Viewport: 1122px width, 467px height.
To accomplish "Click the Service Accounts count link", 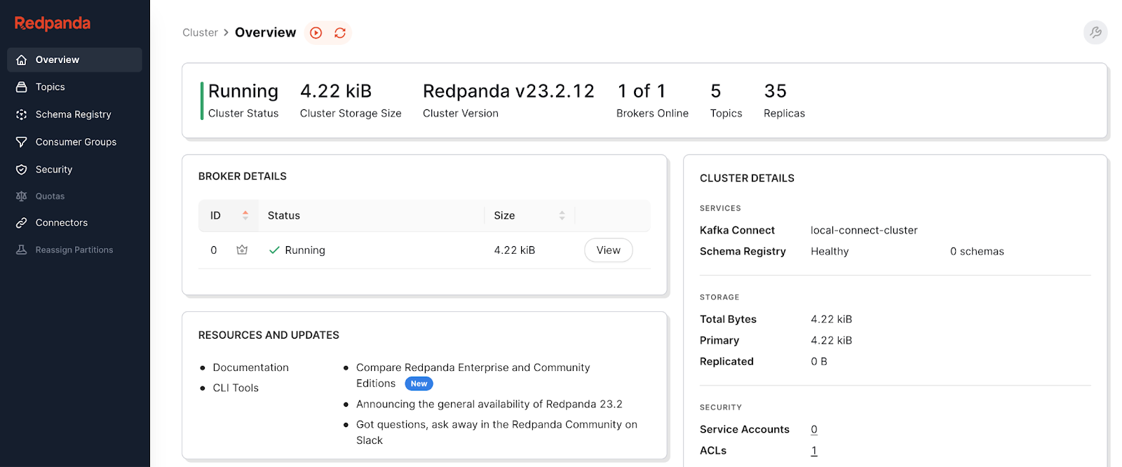I will (x=813, y=429).
